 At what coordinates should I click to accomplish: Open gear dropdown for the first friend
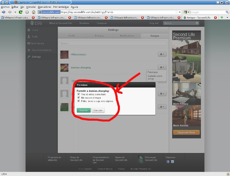click(162, 54)
